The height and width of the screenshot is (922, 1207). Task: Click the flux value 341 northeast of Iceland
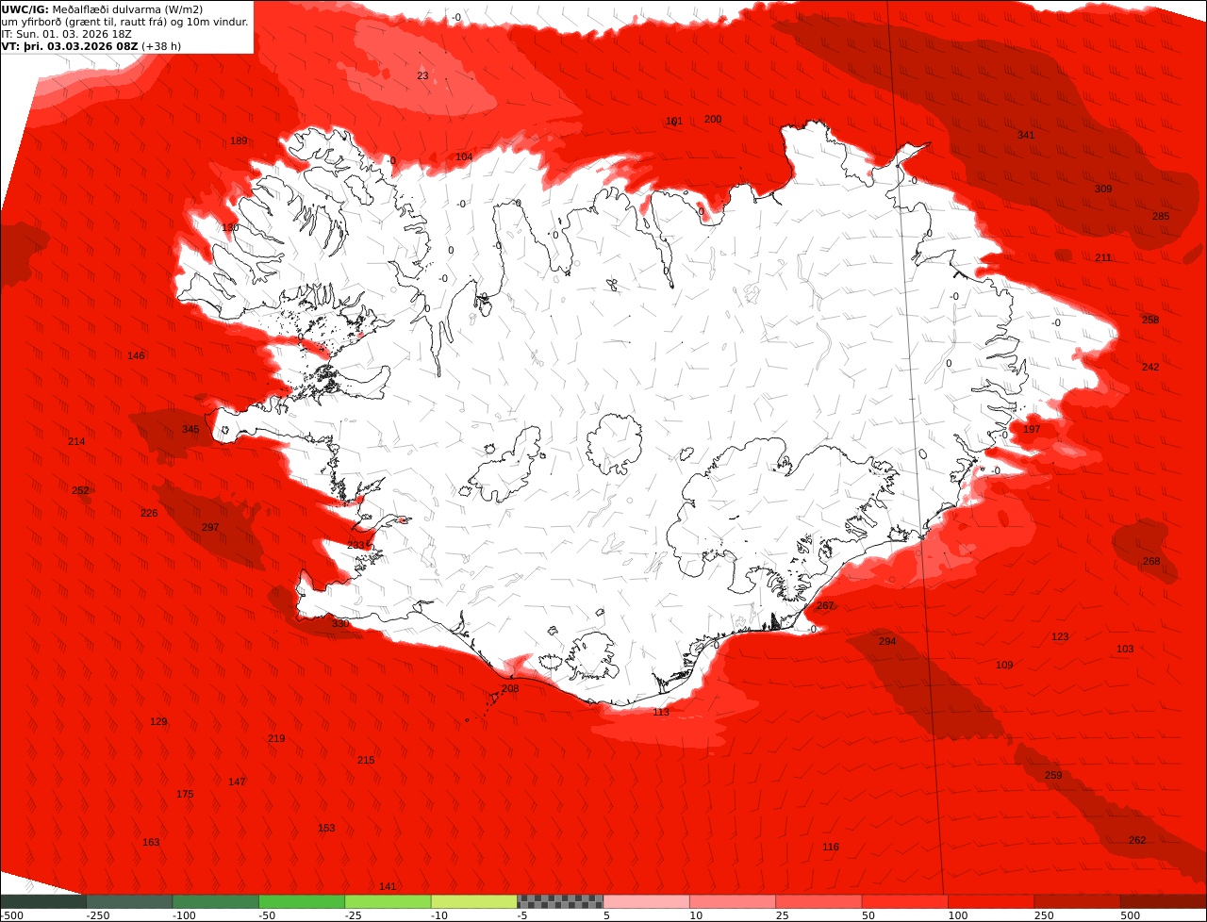click(1026, 135)
